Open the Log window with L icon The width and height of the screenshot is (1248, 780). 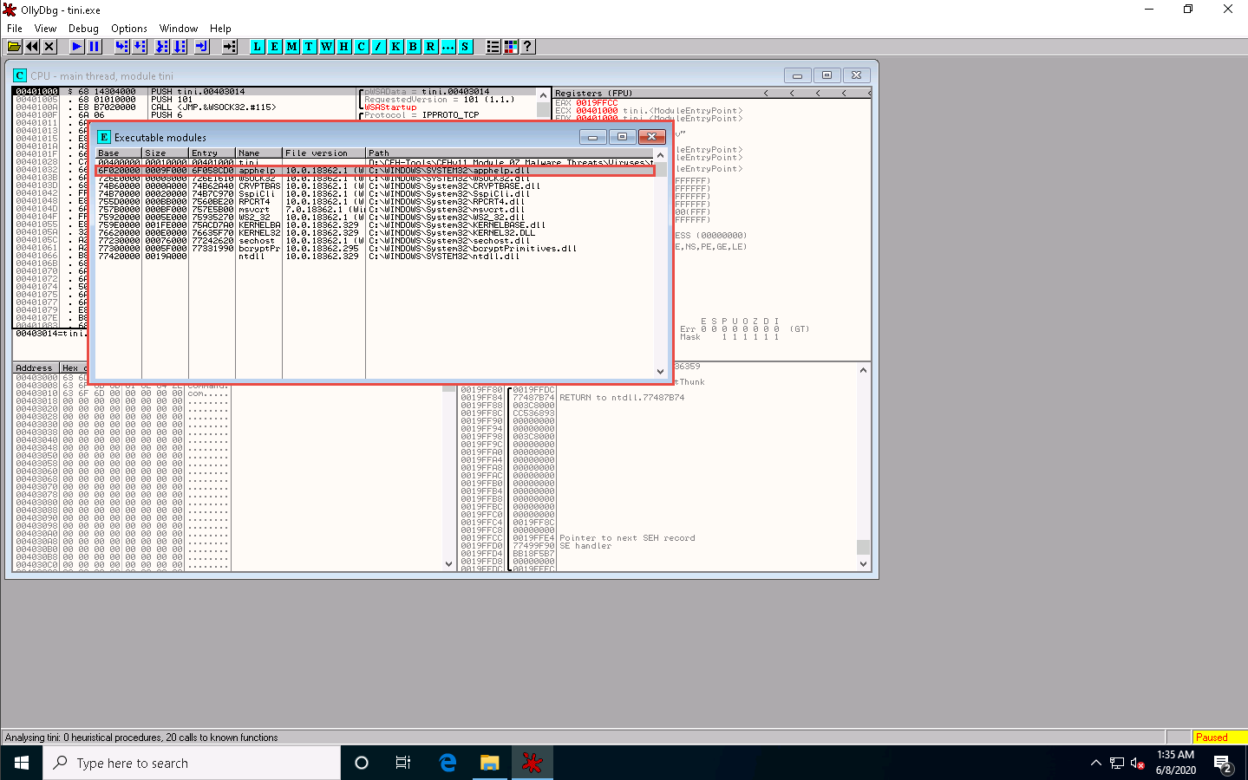[258, 47]
